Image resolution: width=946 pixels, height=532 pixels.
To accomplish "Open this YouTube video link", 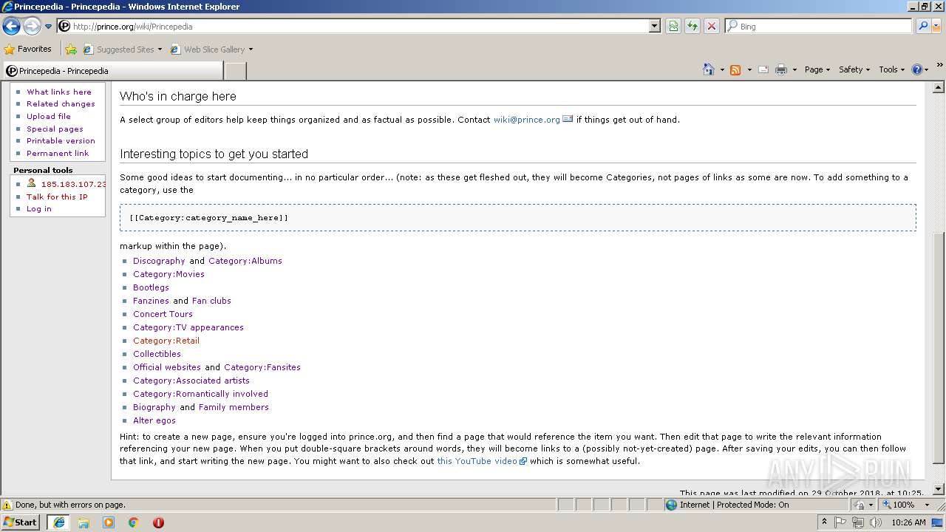I will 477,461.
